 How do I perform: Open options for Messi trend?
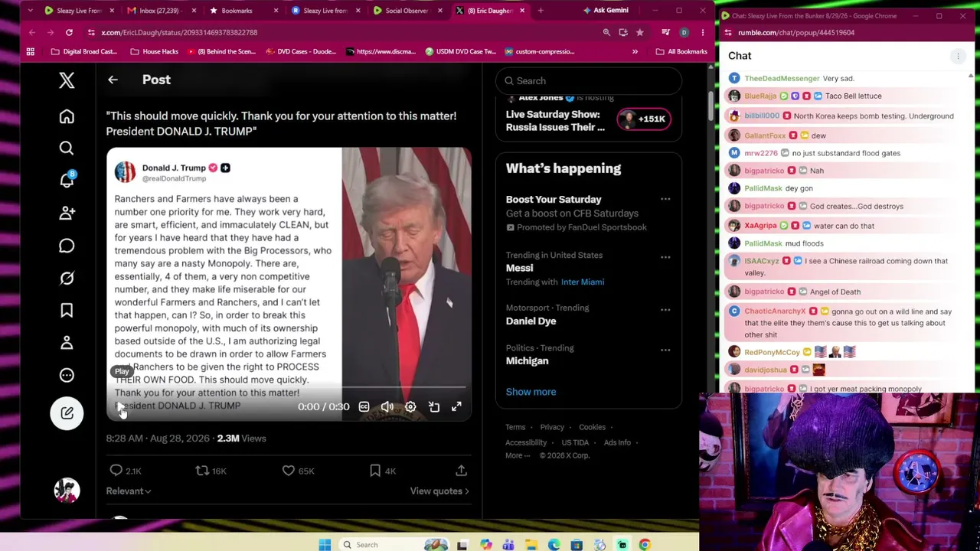point(665,257)
